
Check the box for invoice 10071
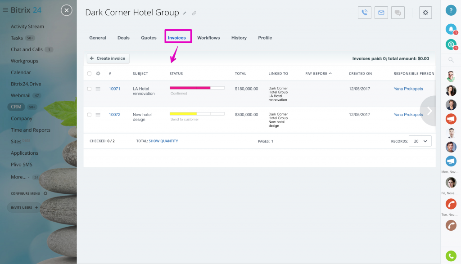point(90,89)
